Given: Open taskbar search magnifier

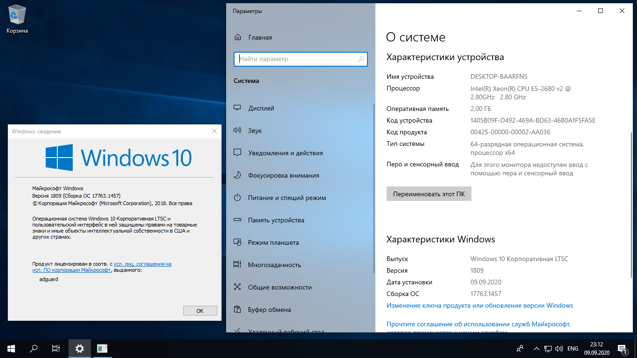Looking at the screenshot, I should point(34,348).
